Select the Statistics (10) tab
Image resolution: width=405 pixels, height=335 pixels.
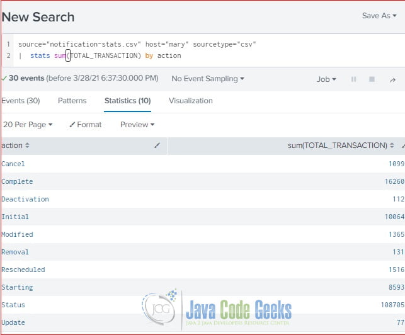click(128, 101)
